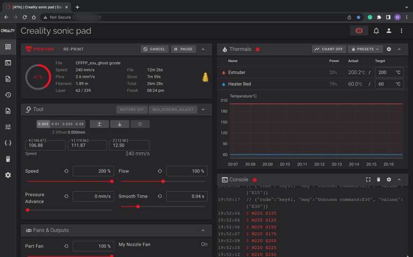
Task: Pause the current print
Action: [183, 49]
